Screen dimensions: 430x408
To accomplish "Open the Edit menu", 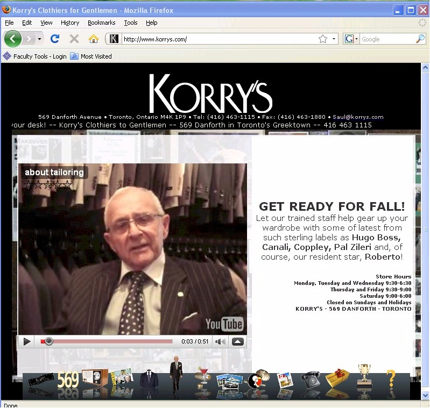I will [27, 23].
